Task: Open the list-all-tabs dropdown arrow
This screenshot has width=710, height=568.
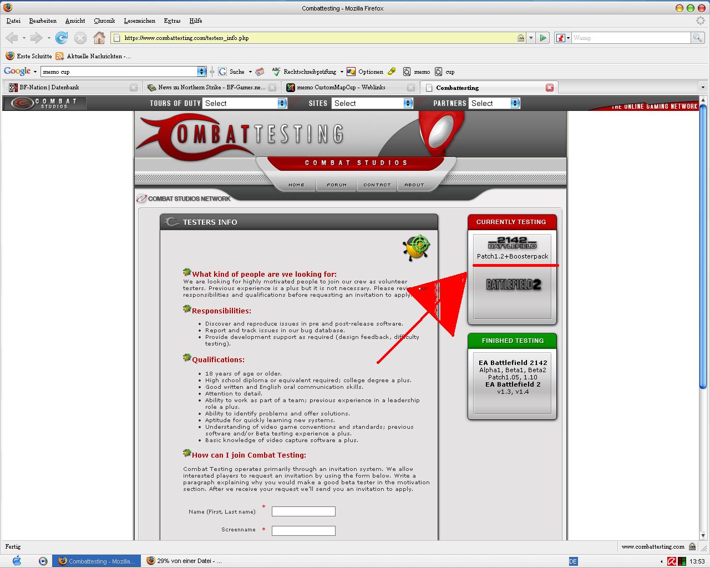Action: [x=703, y=88]
